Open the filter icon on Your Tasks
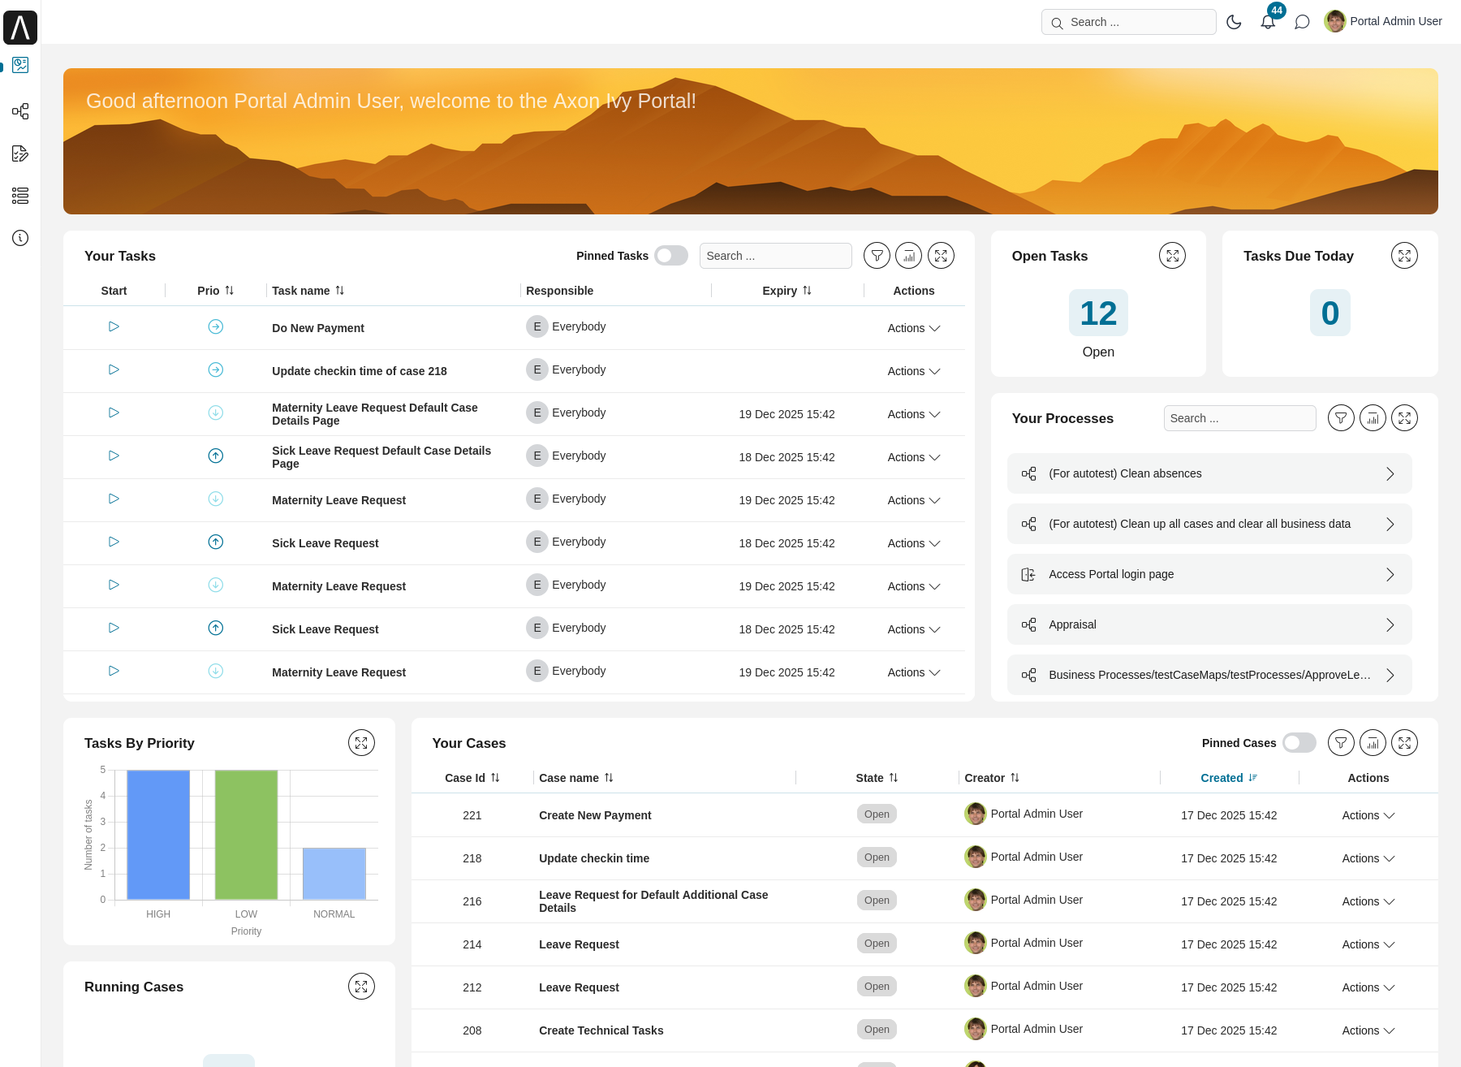Image resolution: width=1461 pixels, height=1067 pixels. pos(877,255)
